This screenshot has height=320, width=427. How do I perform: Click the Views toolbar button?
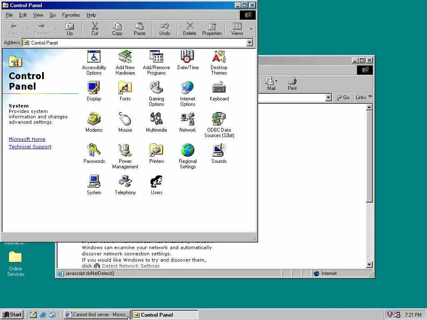(x=237, y=29)
